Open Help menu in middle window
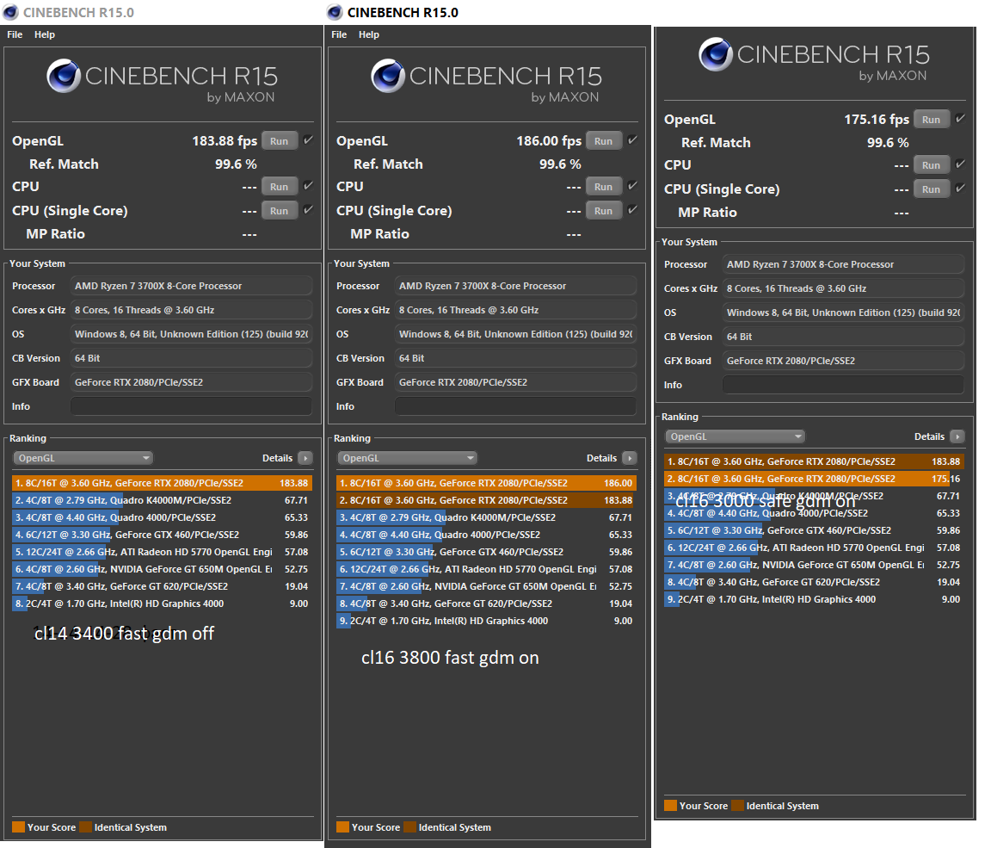Viewport: 991px width, 848px height. [x=368, y=34]
